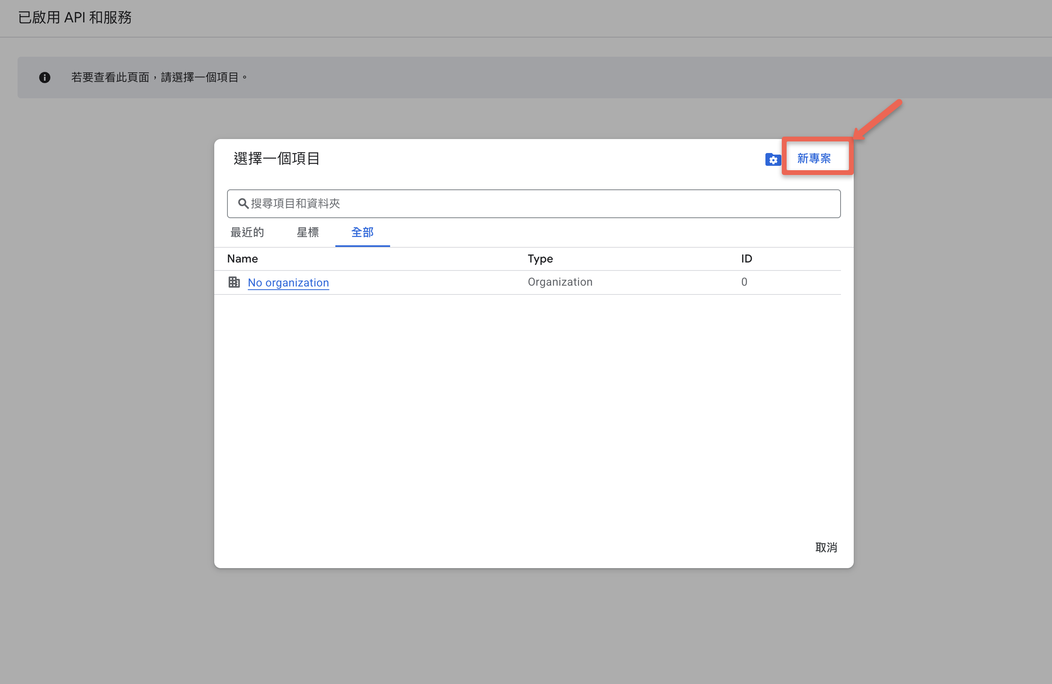This screenshot has height=684, width=1052.
Task: Open the No organization link
Action: pos(288,282)
